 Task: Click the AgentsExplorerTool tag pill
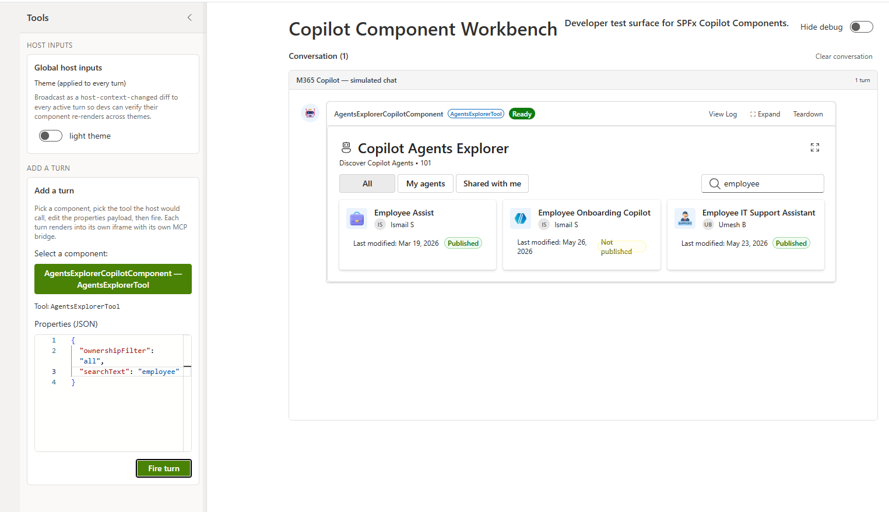click(476, 114)
